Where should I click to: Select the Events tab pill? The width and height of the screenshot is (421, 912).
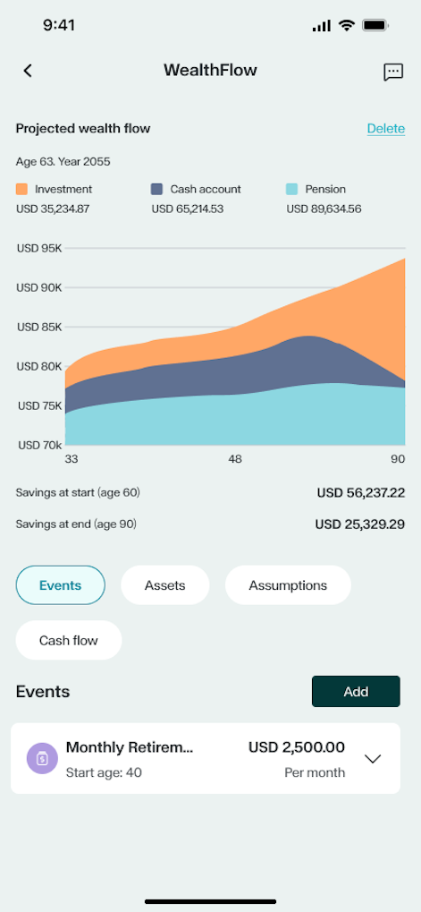click(61, 585)
